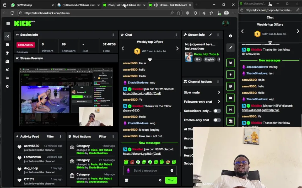Open Pools, Hot Tubs & category in Stream info
Viewport: 302px width, 188px height.
click(206, 55)
